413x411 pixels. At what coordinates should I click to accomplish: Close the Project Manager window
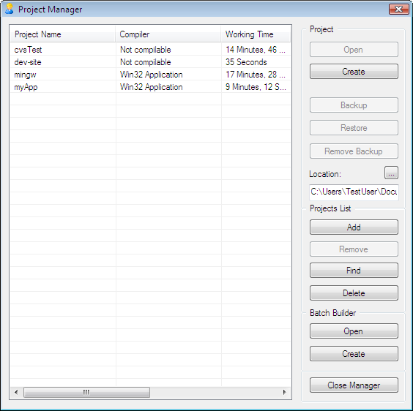(x=399, y=10)
